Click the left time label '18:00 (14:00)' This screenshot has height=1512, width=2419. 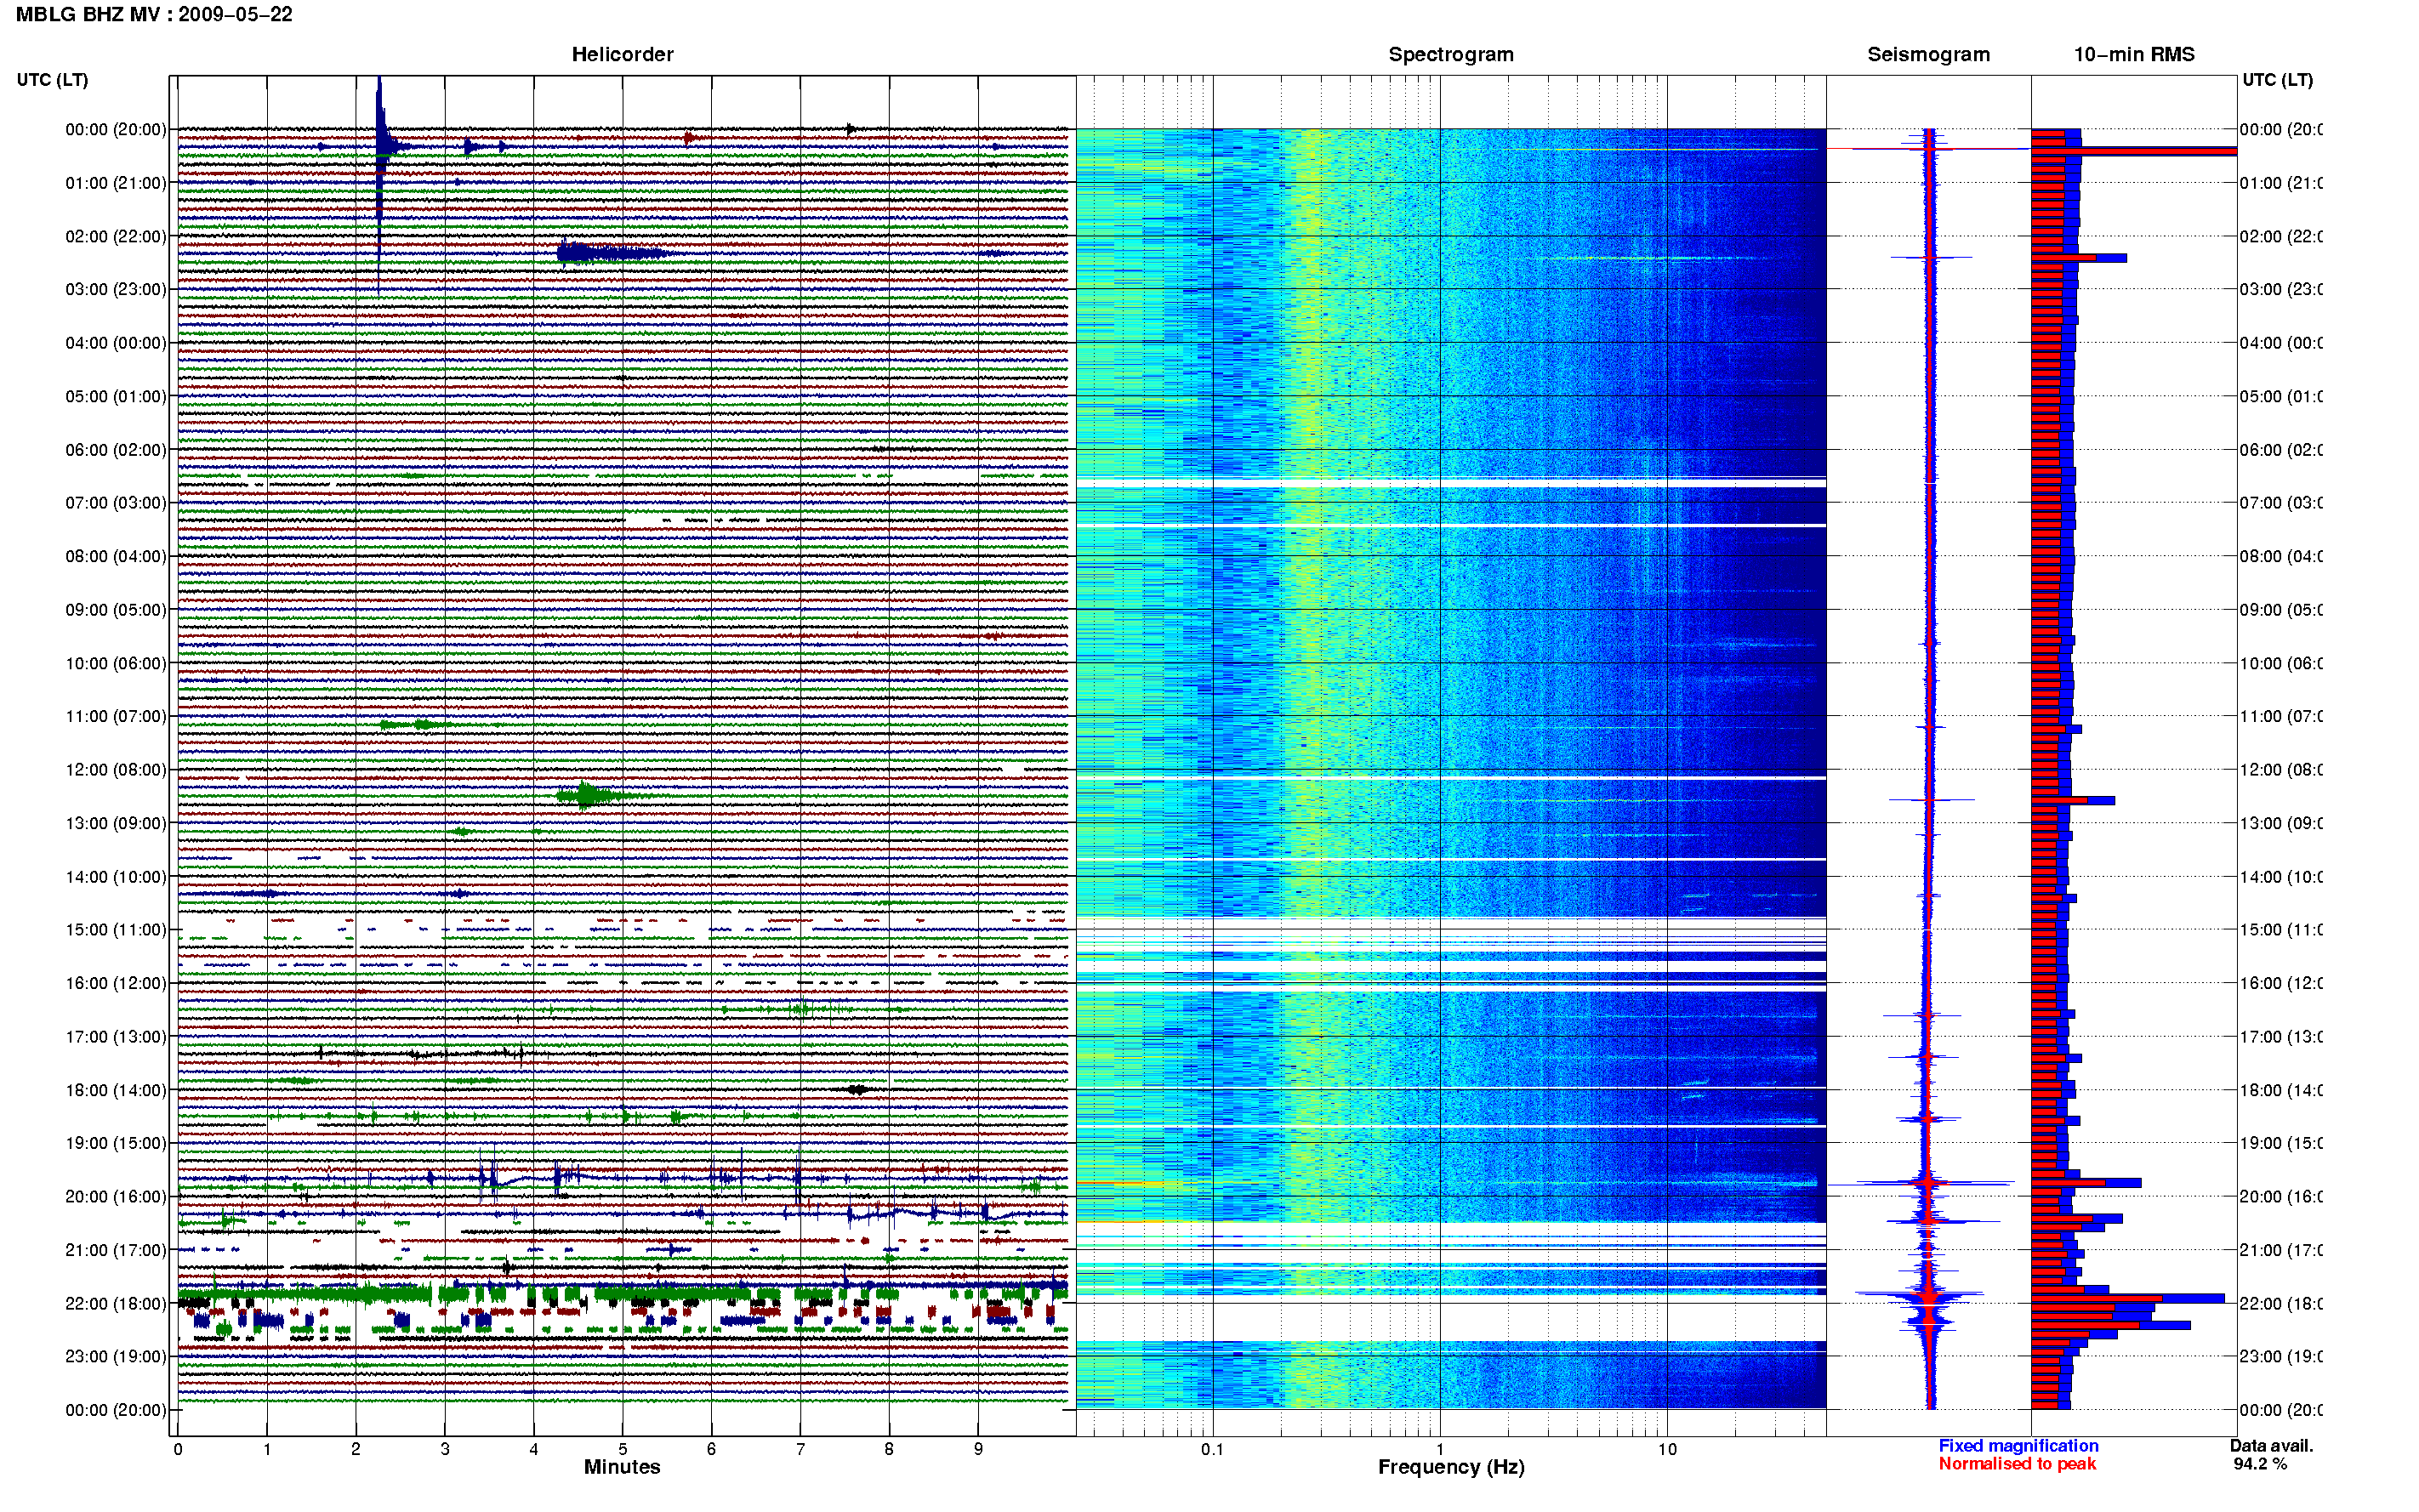tap(116, 1090)
